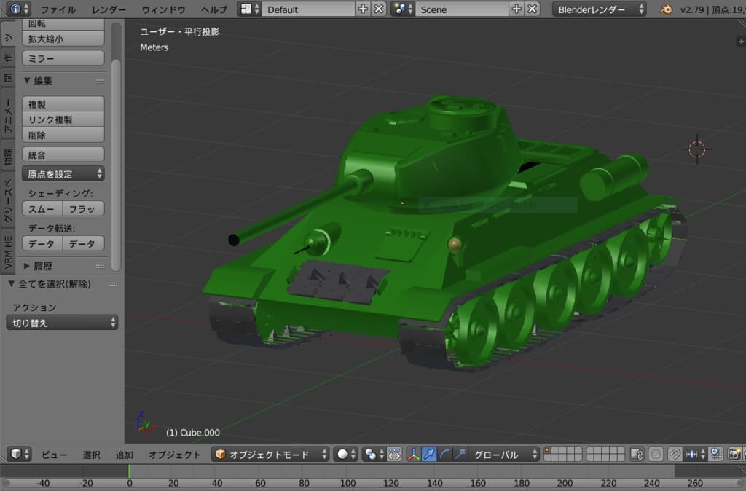Collapse the 編集 panel

click(x=27, y=80)
